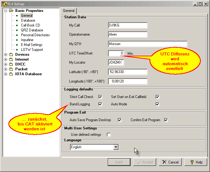Click the Devices folder icon
The height and width of the screenshot is (172, 210).
coord(11,54)
